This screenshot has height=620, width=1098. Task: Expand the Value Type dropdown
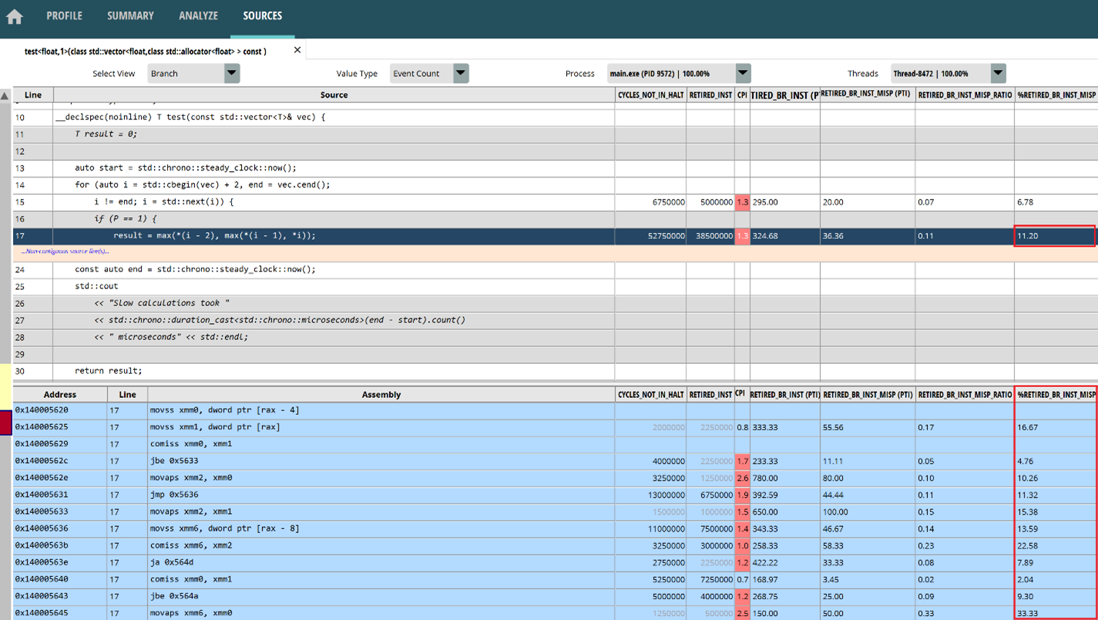coord(461,73)
